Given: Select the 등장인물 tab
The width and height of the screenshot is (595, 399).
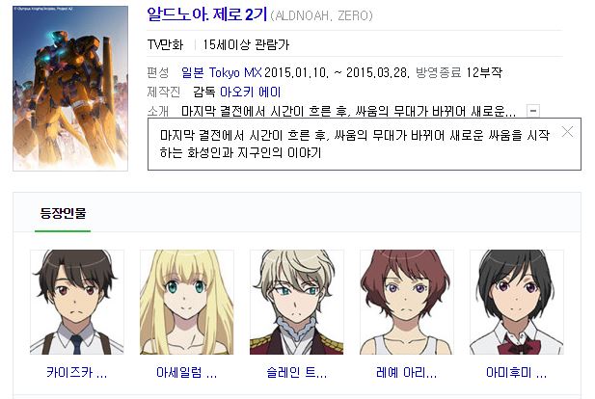Looking at the screenshot, I should [x=63, y=213].
